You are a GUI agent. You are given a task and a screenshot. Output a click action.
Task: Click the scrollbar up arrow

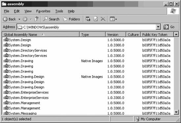point(176,34)
